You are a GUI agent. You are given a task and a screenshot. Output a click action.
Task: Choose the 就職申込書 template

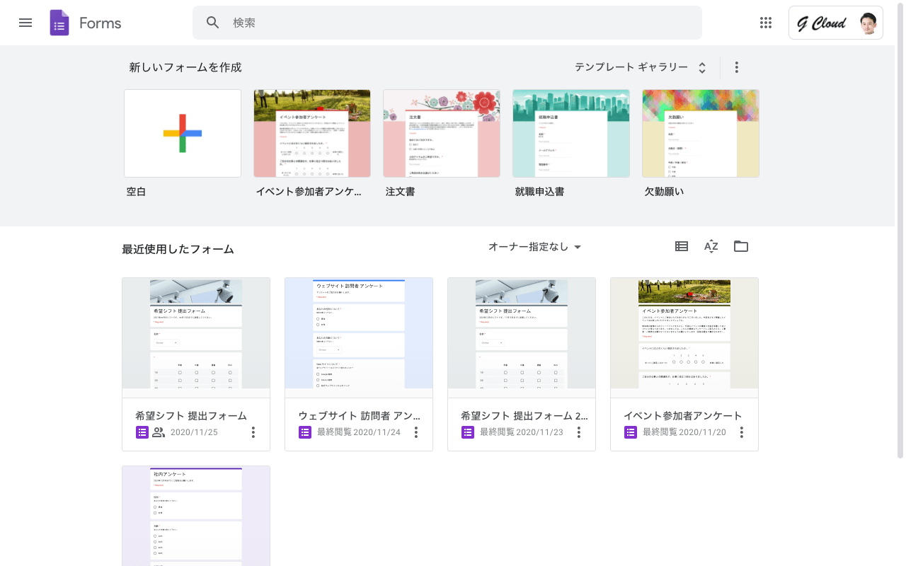571,133
